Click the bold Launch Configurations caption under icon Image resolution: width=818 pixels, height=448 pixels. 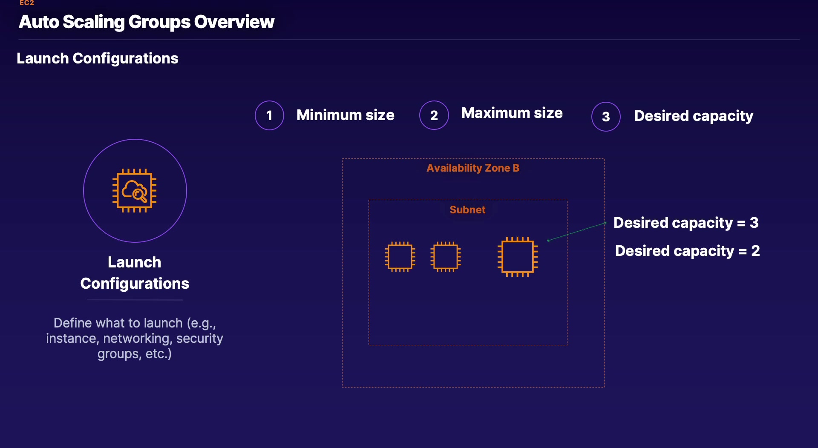click(135, 273)
